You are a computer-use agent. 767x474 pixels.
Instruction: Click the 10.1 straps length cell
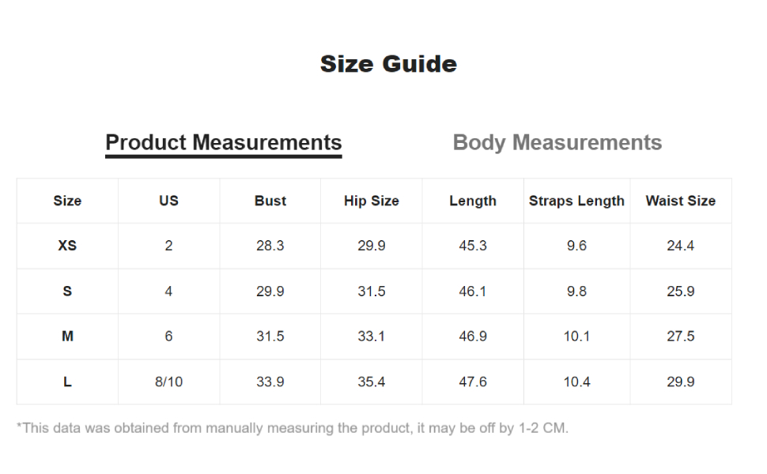click(x=576, y=337)
